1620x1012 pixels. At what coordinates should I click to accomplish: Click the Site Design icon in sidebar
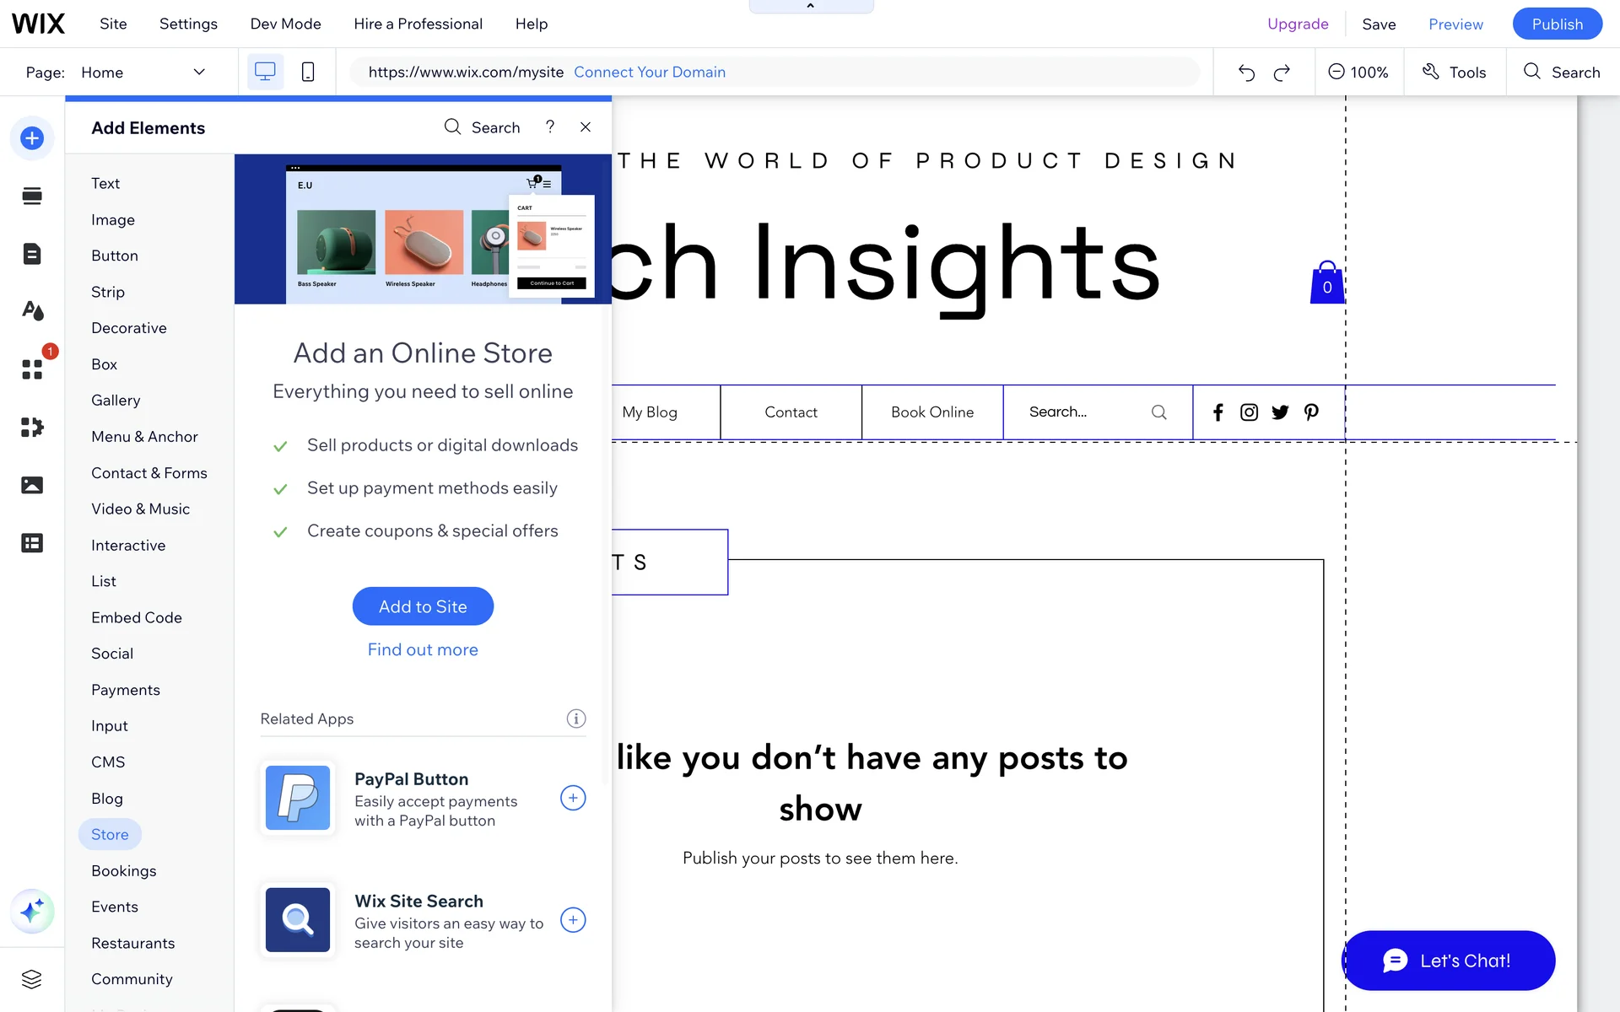32,311
